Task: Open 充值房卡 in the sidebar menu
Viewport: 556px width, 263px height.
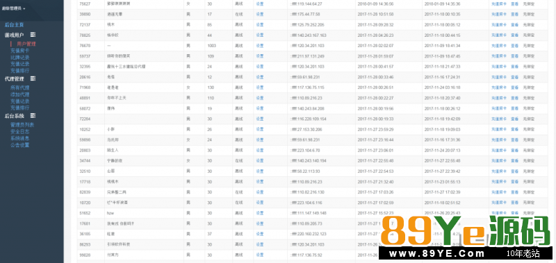Action: click(20, 51)
